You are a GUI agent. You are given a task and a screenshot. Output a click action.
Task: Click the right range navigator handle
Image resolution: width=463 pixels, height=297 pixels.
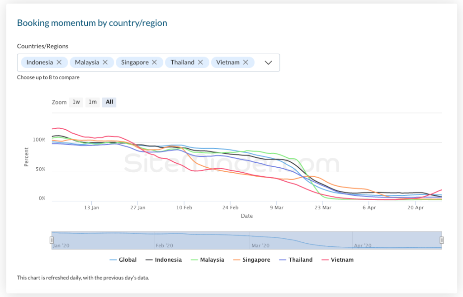(x=442, y=240)
